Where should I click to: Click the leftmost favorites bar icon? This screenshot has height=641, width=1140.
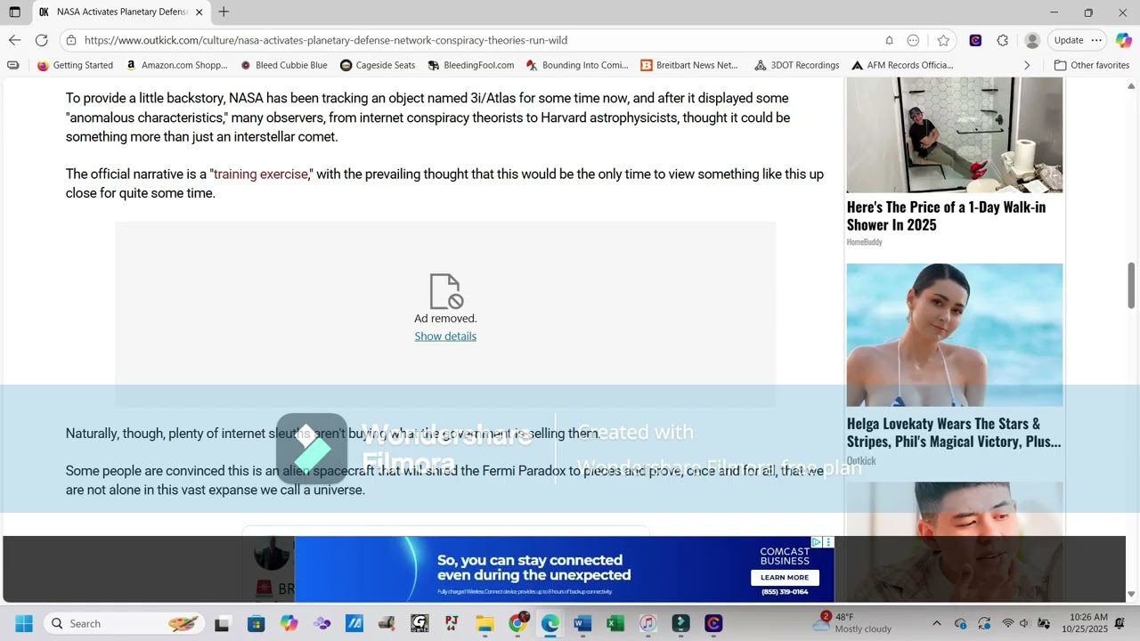[x=12, y=65]
